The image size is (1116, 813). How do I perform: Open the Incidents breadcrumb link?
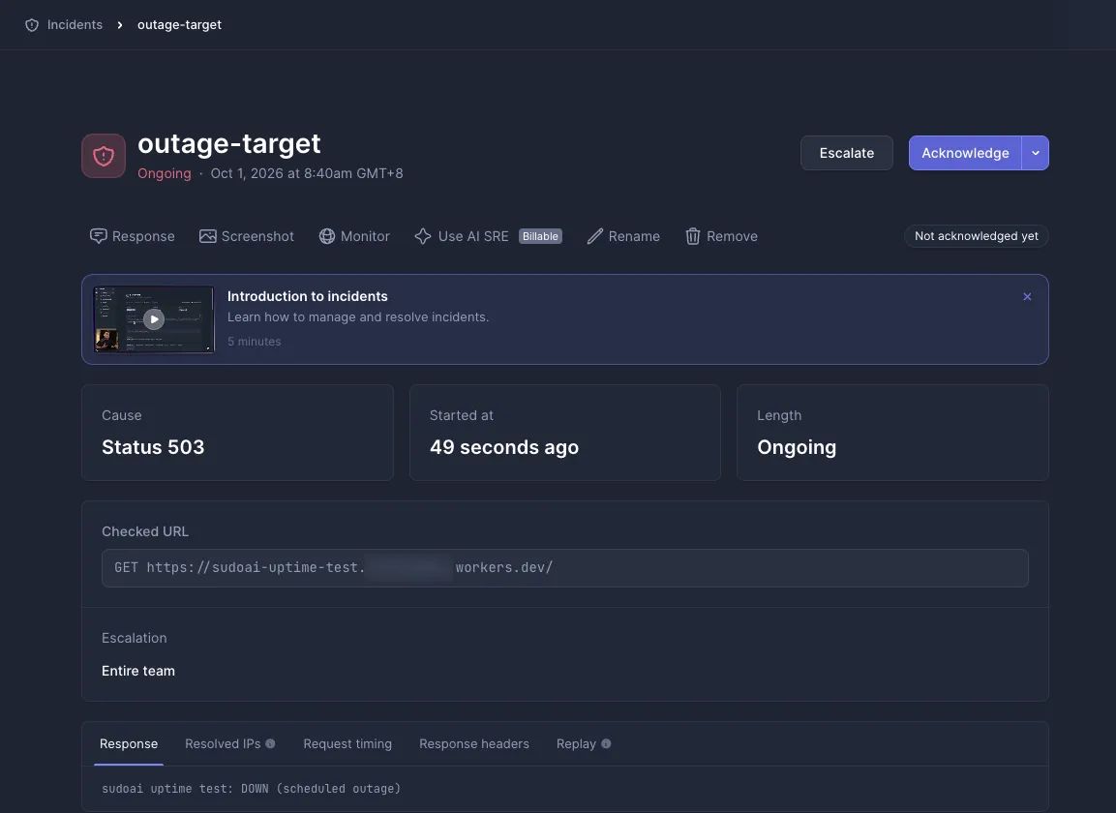pyautogui.click(x=75, y=25)
